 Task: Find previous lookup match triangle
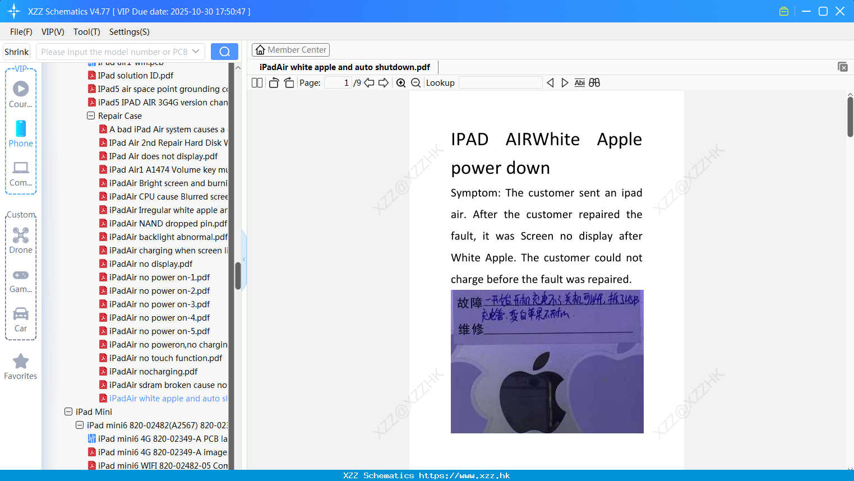tap(550, 83)
